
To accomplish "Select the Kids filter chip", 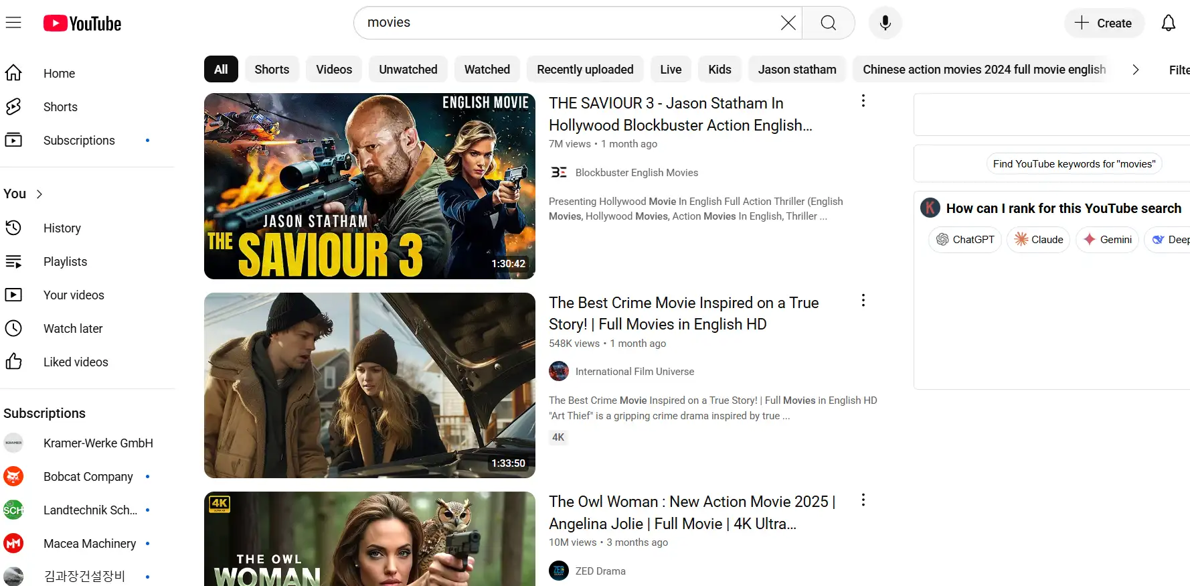I will (x=719, y=69).
